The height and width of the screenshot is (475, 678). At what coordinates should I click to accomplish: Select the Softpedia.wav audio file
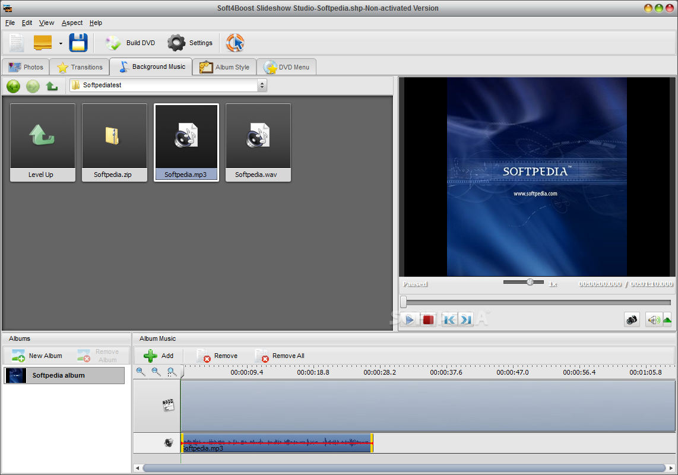coord(258,142)
